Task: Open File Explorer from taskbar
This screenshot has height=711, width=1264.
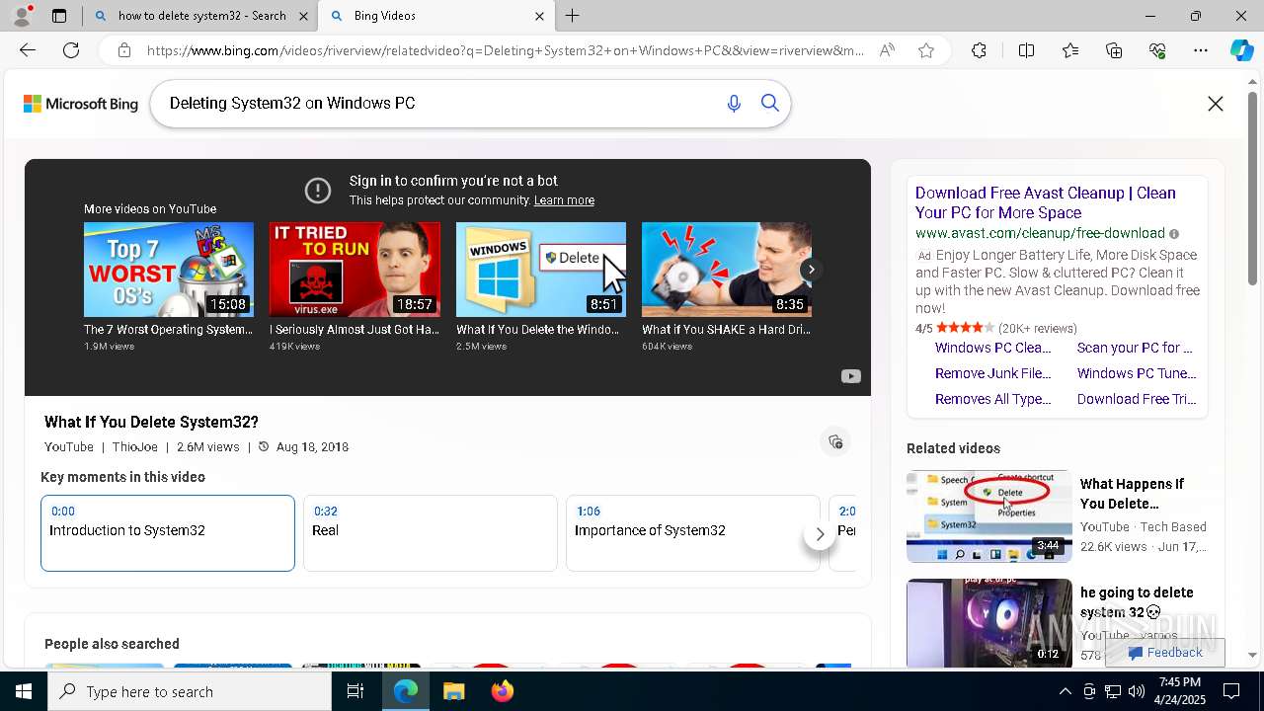Action: tap(453, 691)
